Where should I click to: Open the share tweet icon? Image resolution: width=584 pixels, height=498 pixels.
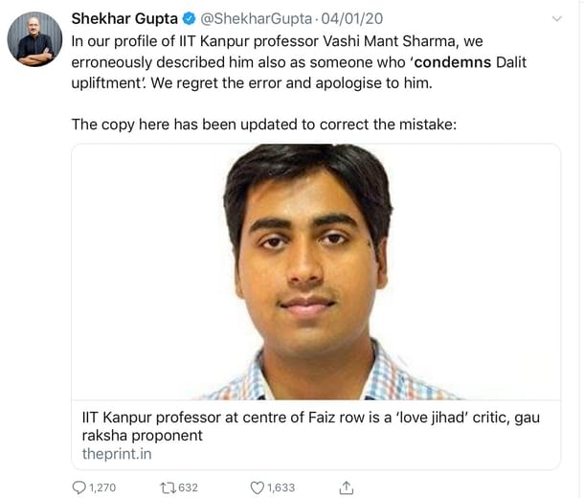point(347,487)
